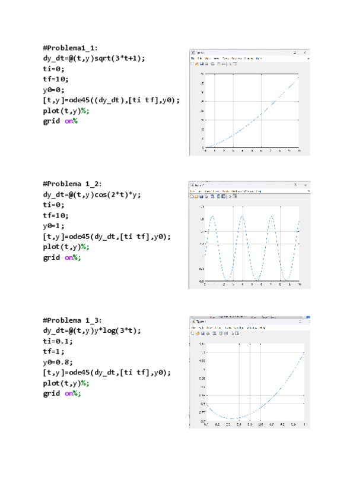Expand dock arrow at right of Problema 1_1 menu bar
Screen dimensions: 356x504
pos(307,58)
